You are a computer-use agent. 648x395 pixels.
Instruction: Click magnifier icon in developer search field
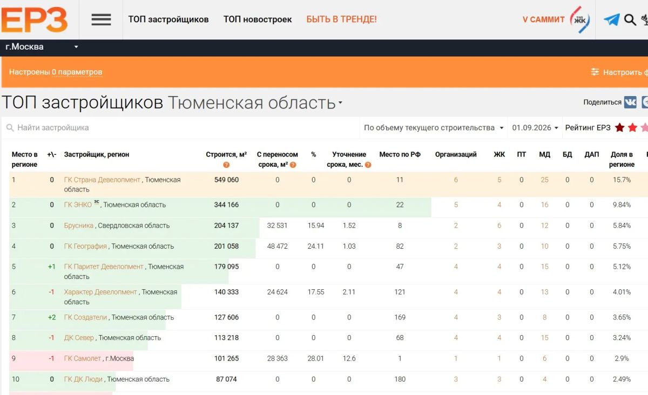tap(10, 128)
